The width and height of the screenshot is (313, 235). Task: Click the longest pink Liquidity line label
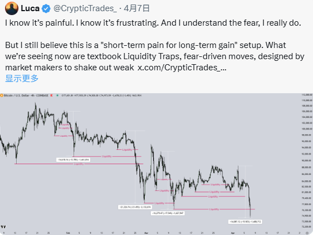point(79,164)
